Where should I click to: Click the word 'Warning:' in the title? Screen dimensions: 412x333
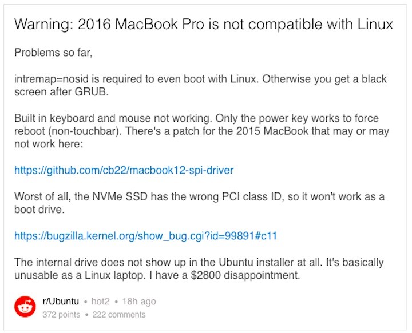[44, 25]
